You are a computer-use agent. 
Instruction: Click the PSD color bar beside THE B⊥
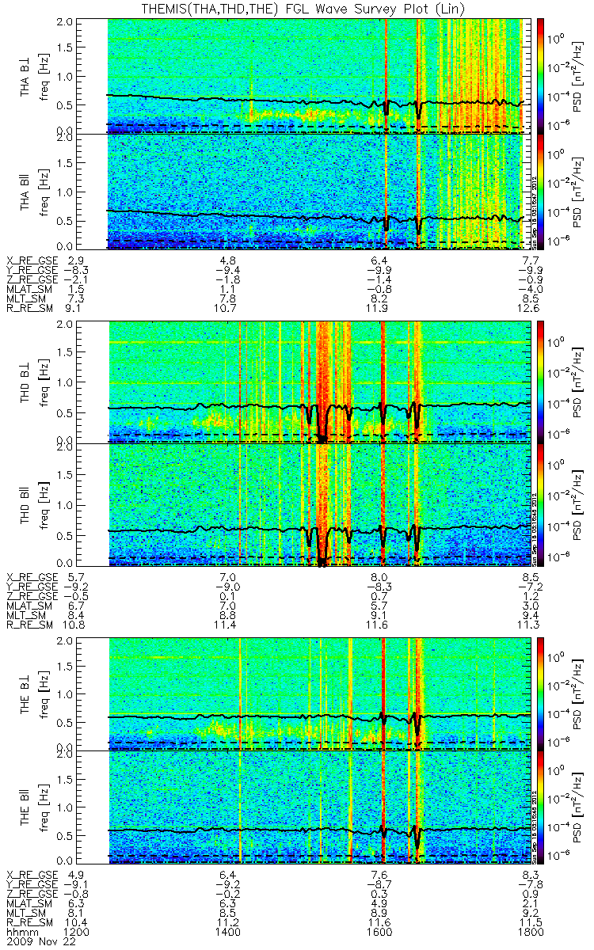point(541,695)
